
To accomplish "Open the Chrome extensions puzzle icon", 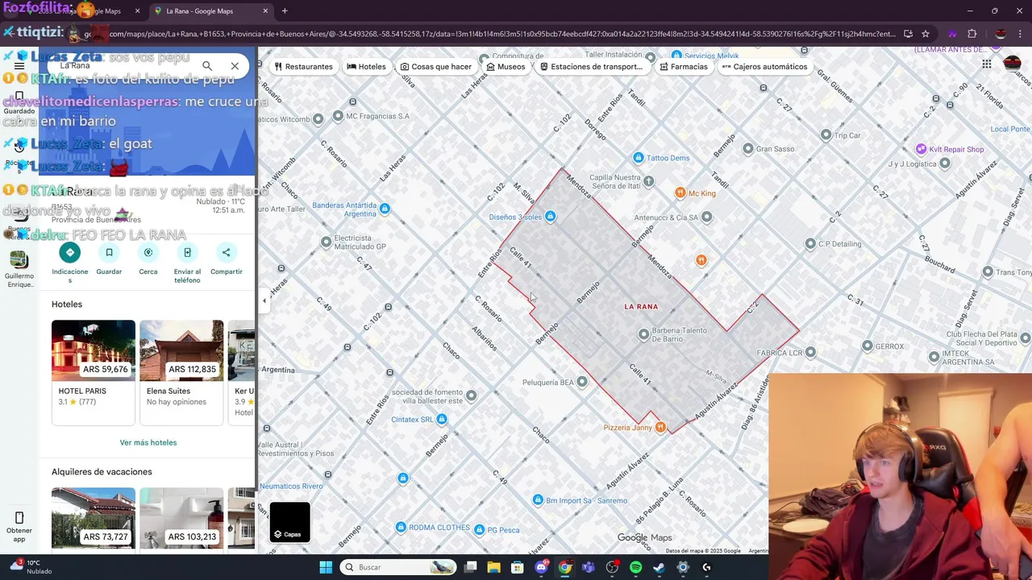I will point(972,34).
